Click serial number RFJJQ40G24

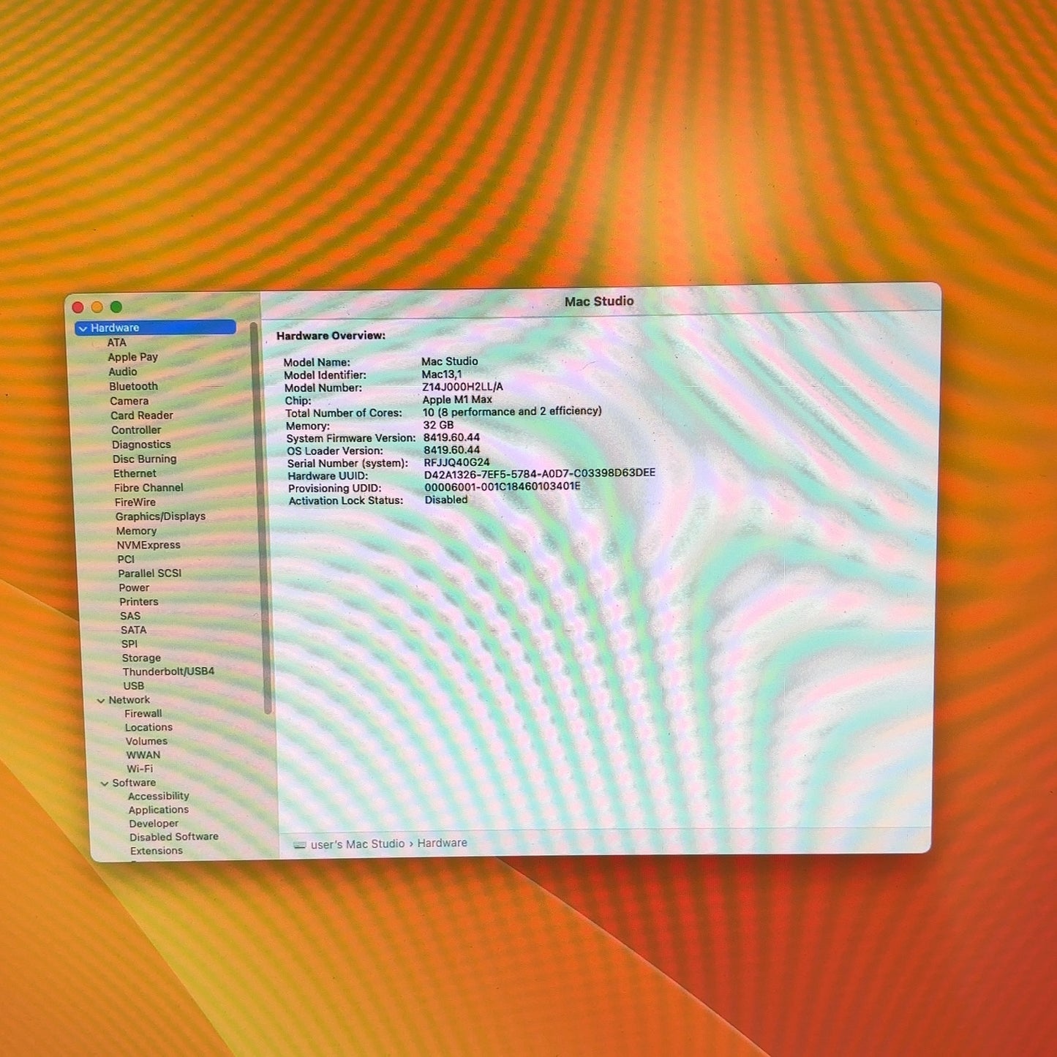[456, 463]
